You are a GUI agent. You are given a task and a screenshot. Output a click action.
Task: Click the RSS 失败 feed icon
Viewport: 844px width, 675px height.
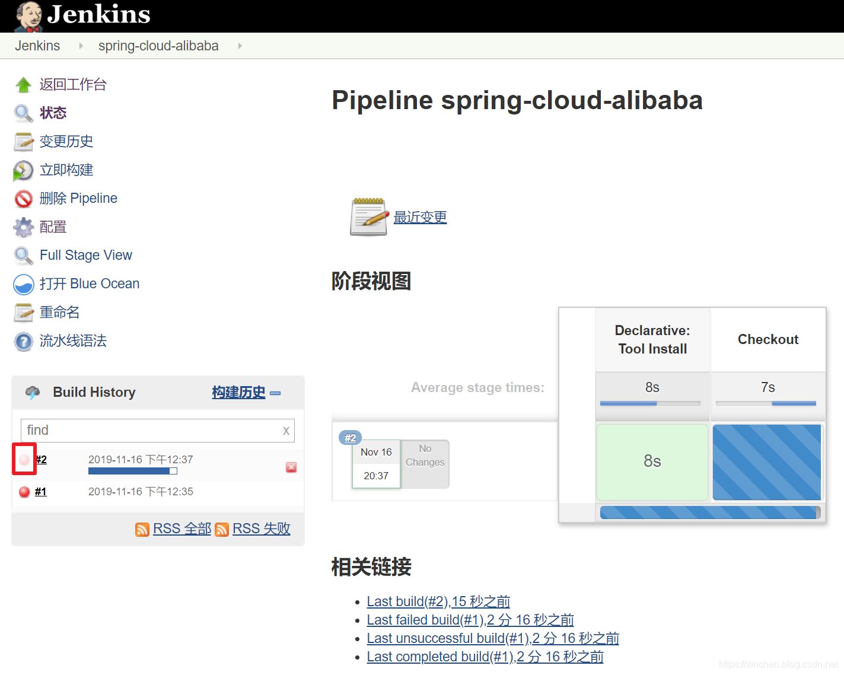point(222,529)
